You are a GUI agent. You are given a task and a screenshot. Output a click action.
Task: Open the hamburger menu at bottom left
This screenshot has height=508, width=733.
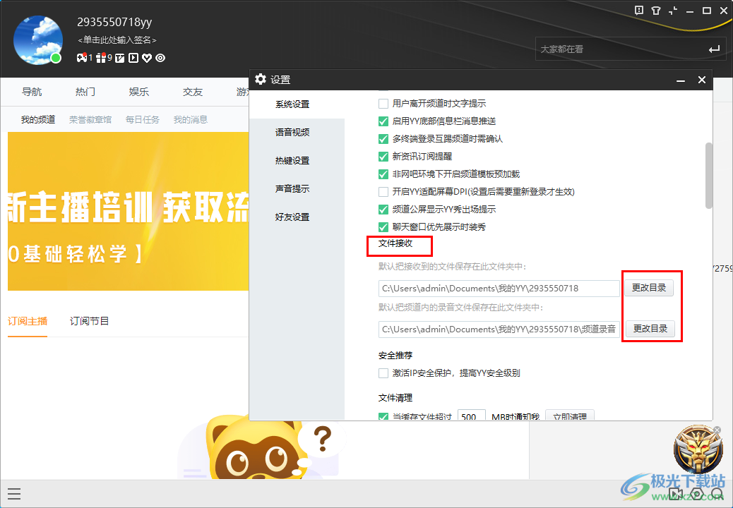pyautogui.click(x=14, y=494)
